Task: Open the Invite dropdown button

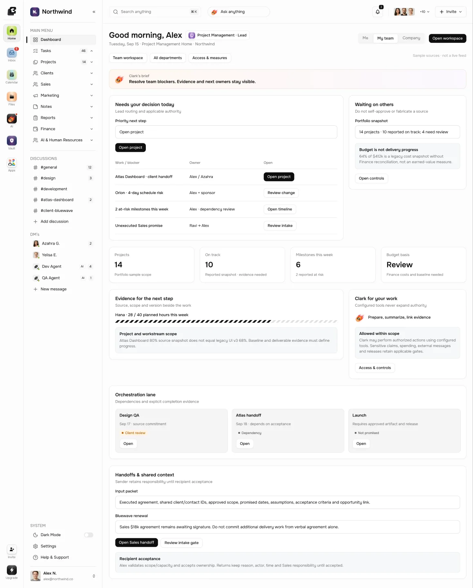Action: [451, 12]
